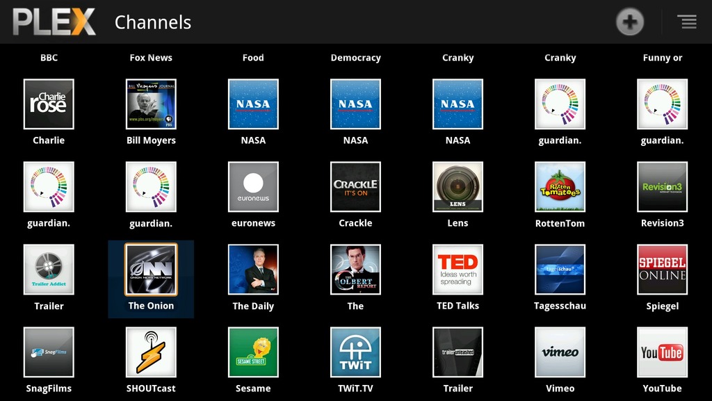712x401 pixels.
Task: Open the Trailer Unleashed channel icon
Action: coord(458,352)
